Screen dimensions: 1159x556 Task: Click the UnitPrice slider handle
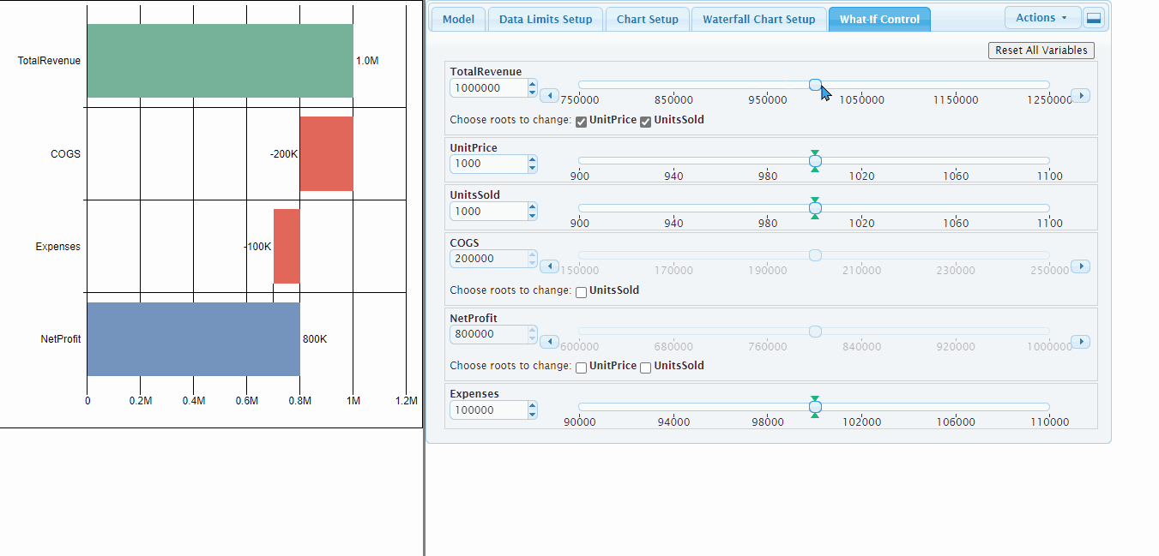815,160
